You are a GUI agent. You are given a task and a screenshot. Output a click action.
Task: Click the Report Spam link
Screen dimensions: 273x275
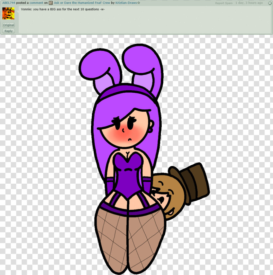click(224, 3)
